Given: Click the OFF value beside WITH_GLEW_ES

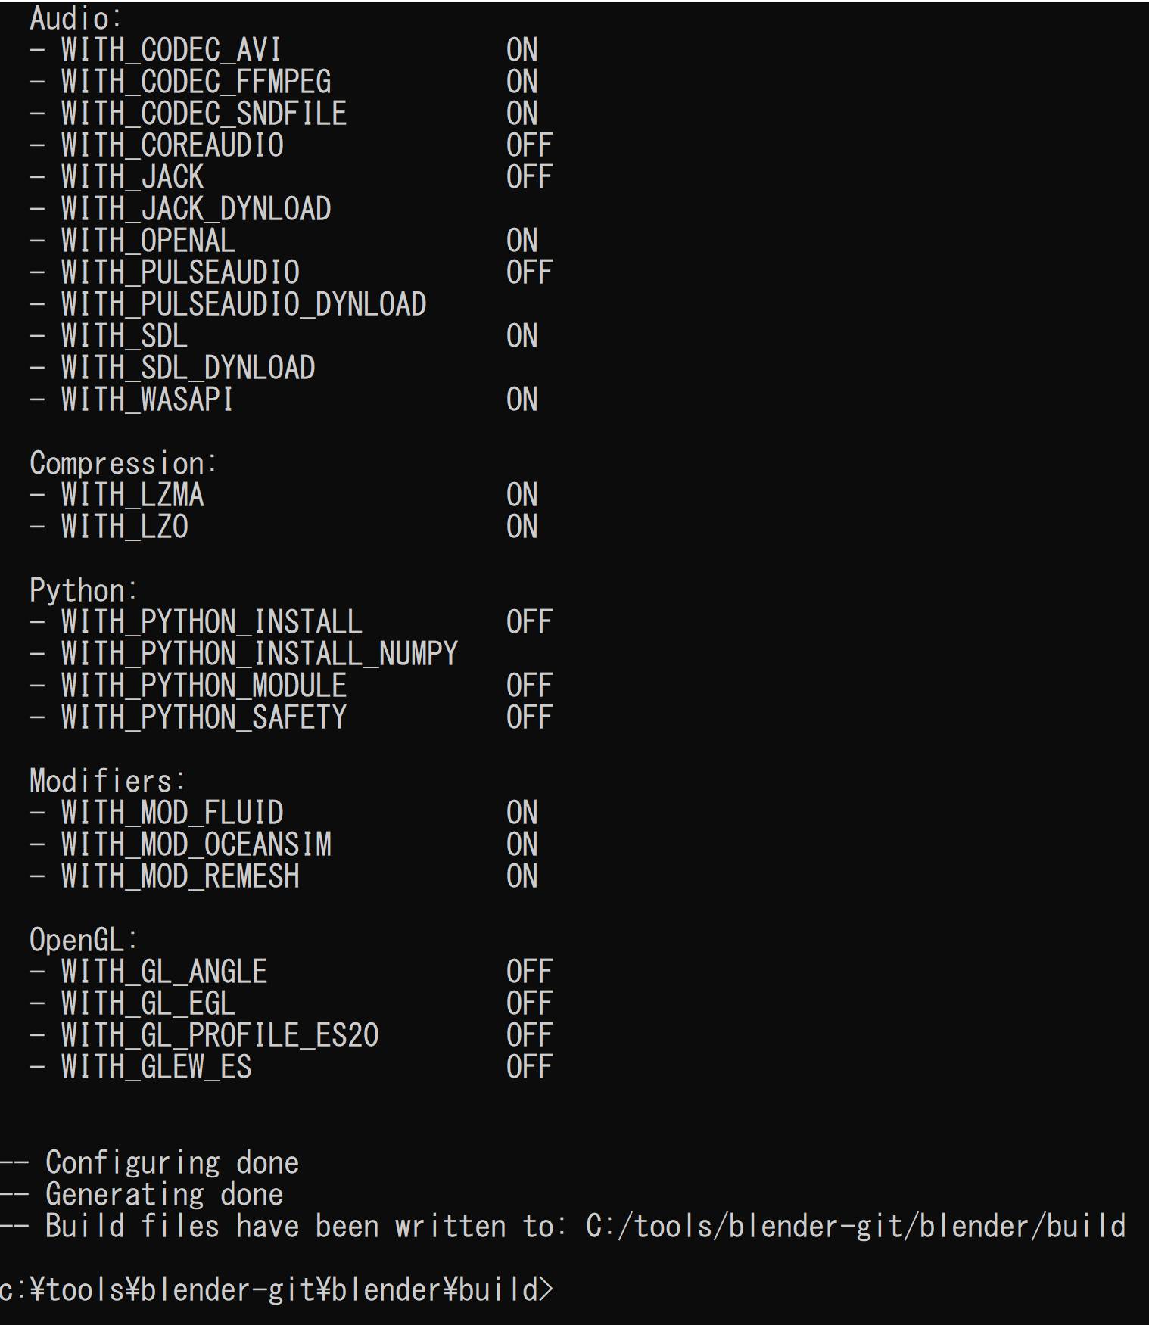Looking at the screenshot, I should point(529,1067).
